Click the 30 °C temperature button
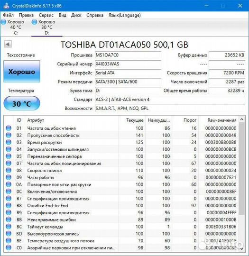The width and height of the screenshot is (249, 256). pos(22,103)
